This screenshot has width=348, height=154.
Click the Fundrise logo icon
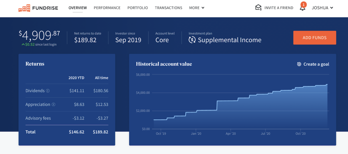point(24,8)
